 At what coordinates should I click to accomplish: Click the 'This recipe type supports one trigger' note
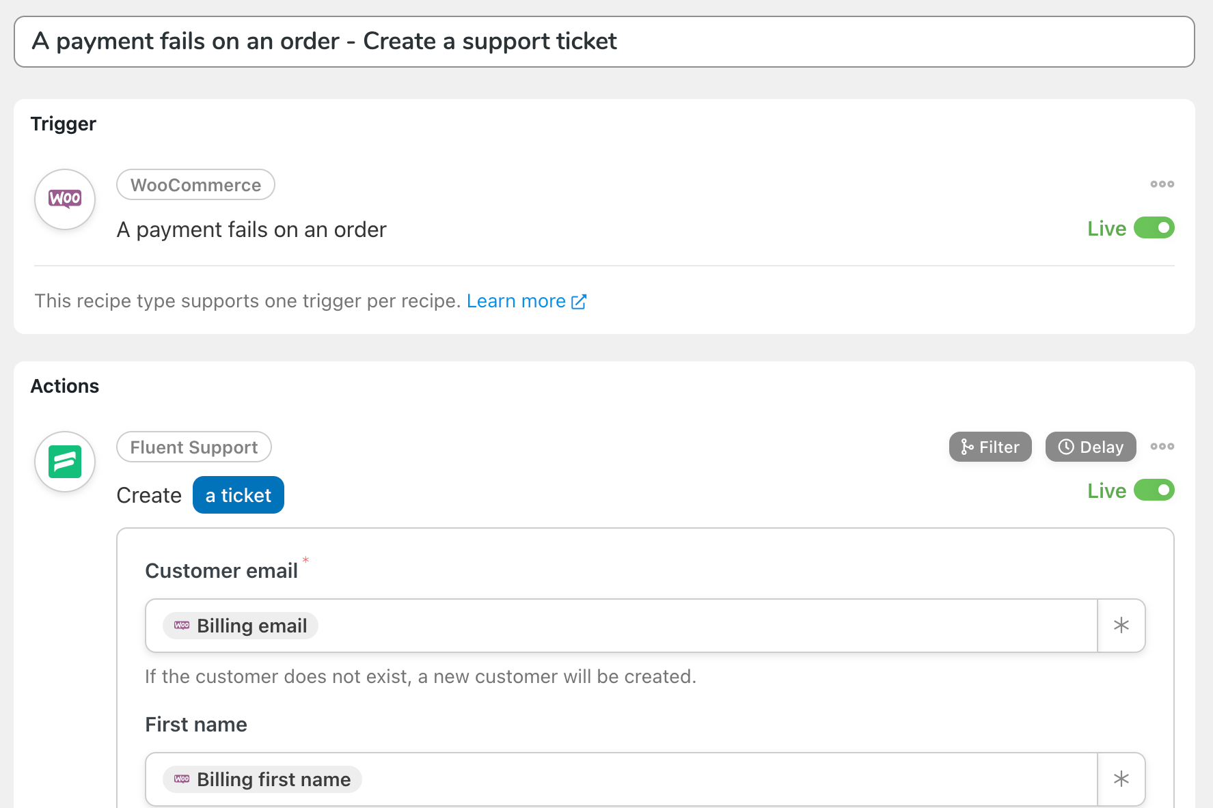coord(248,301)
